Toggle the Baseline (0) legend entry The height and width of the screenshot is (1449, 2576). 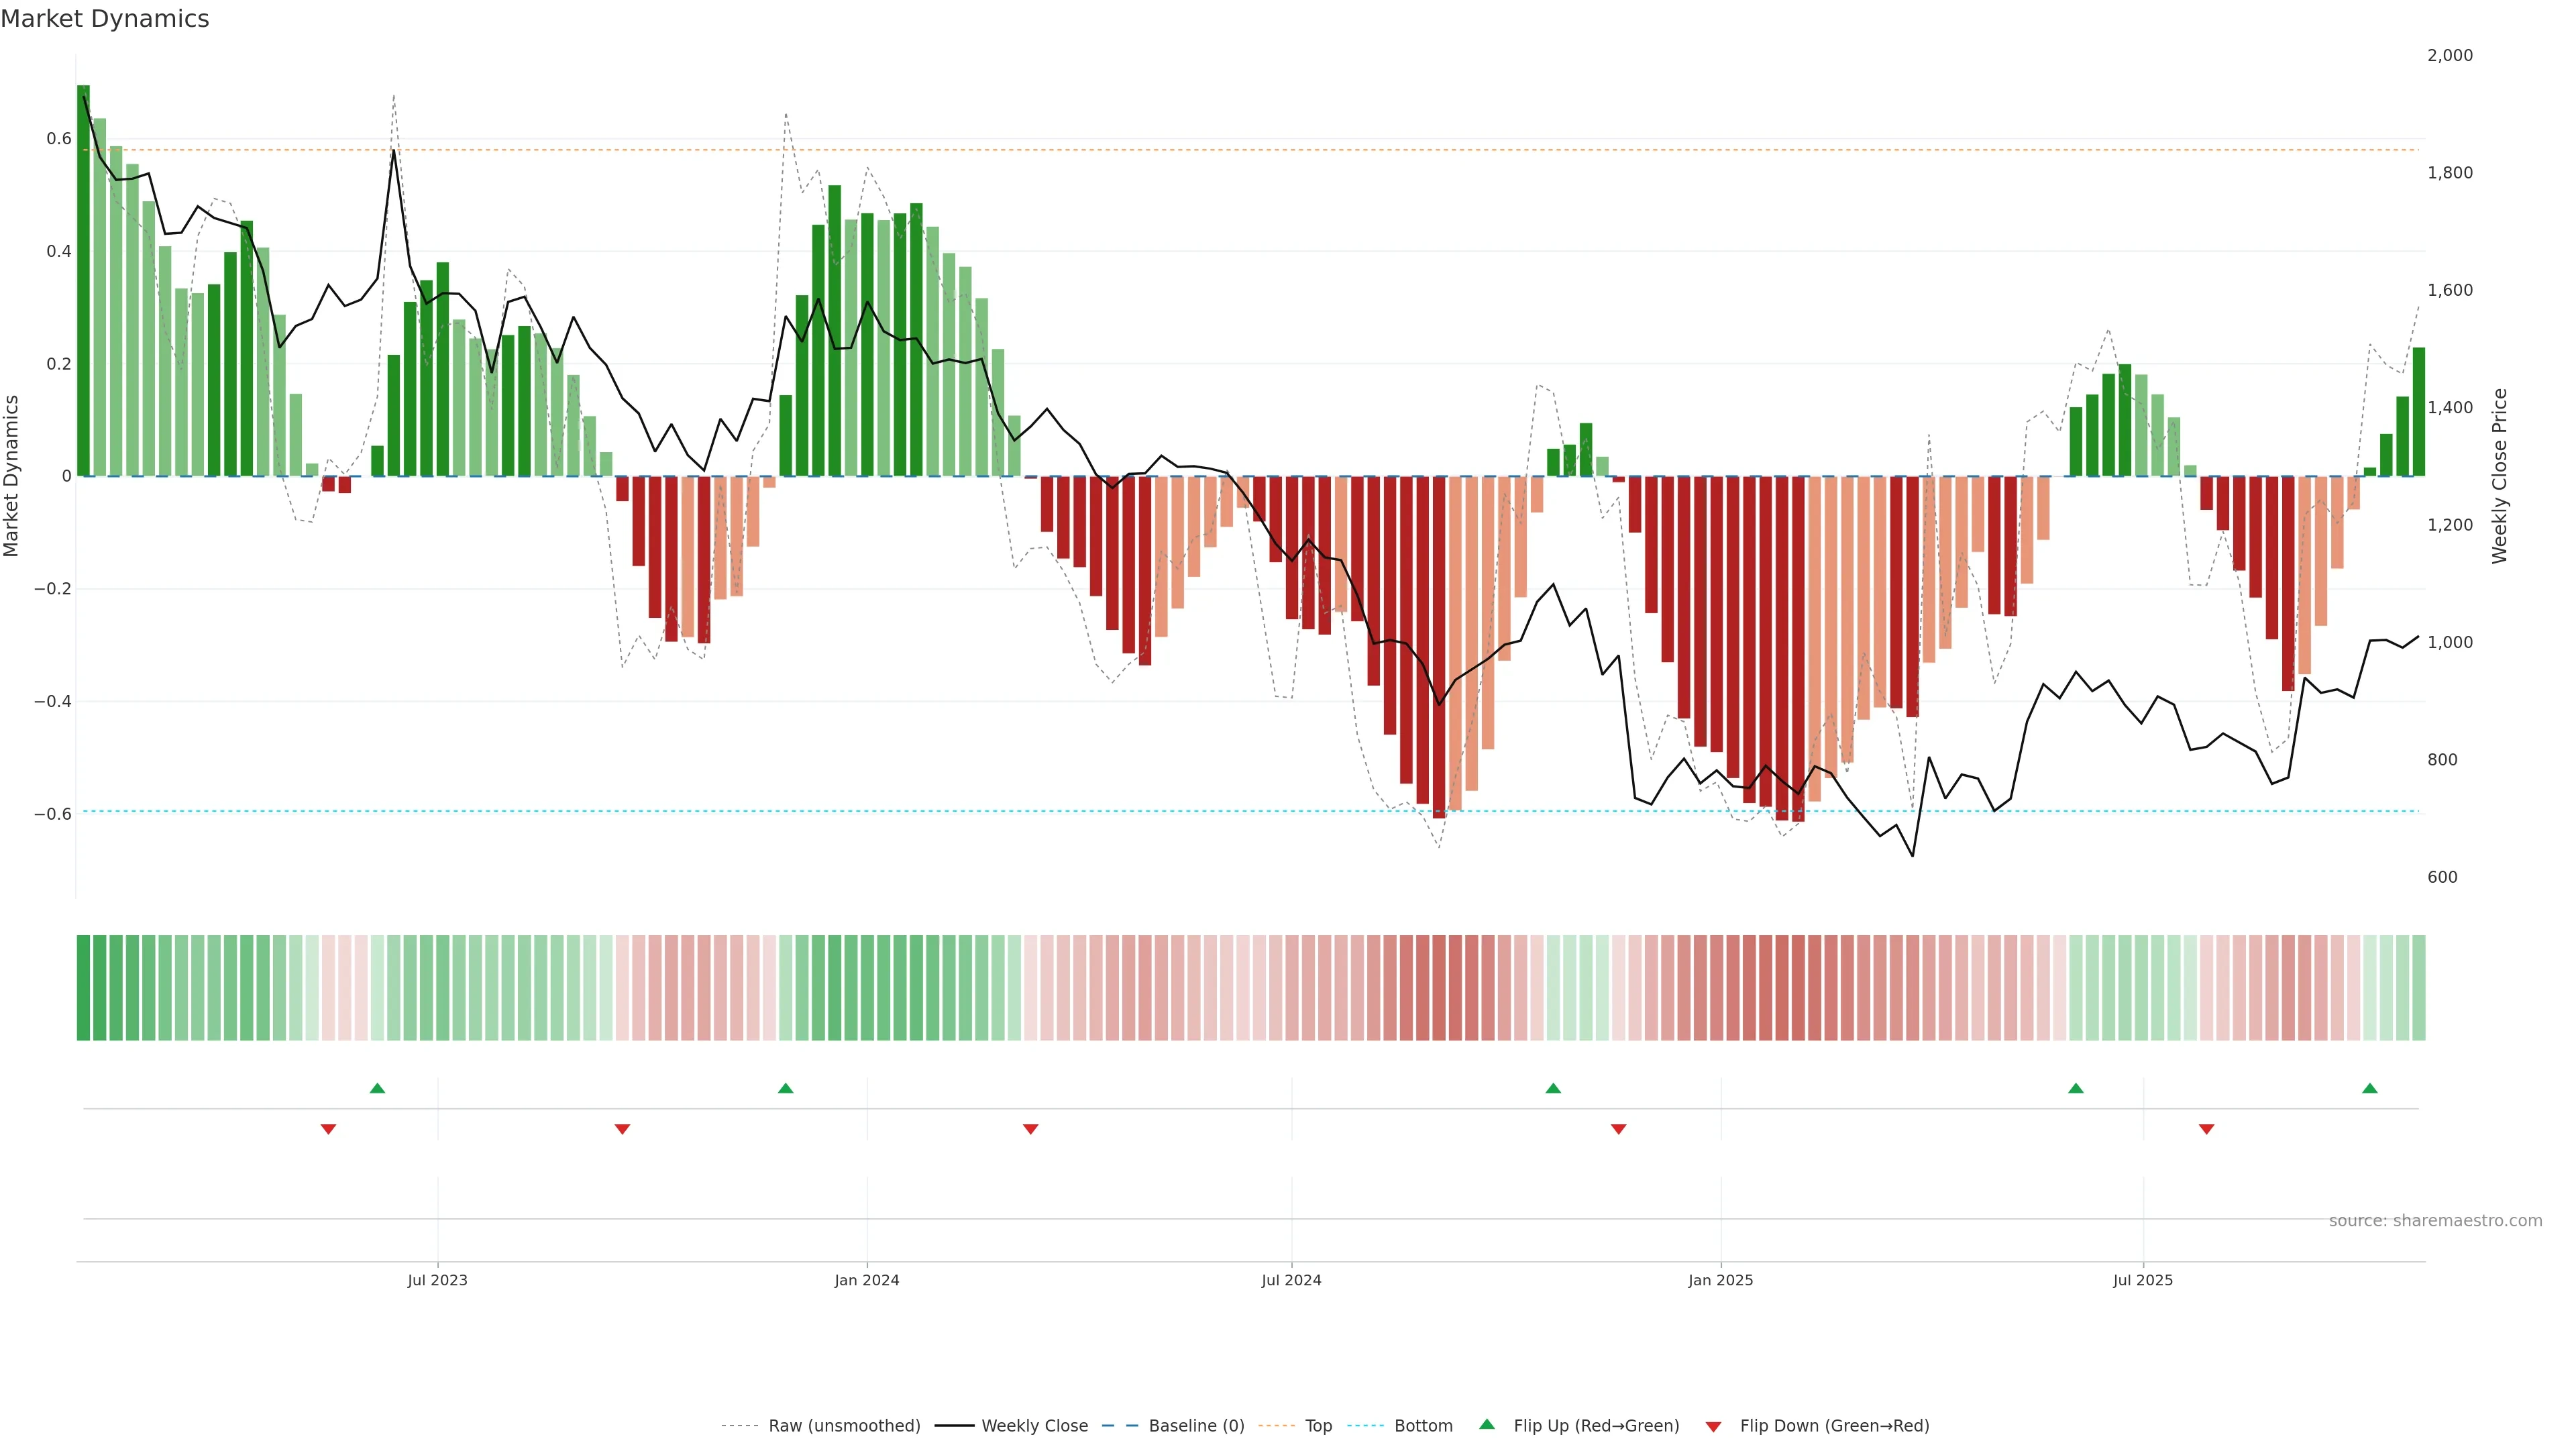pyautogui.click(x=1196, y=1426)
